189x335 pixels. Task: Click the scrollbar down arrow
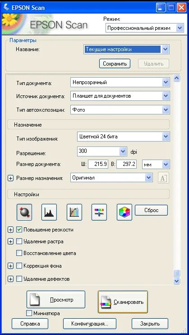tap(177, 281)
